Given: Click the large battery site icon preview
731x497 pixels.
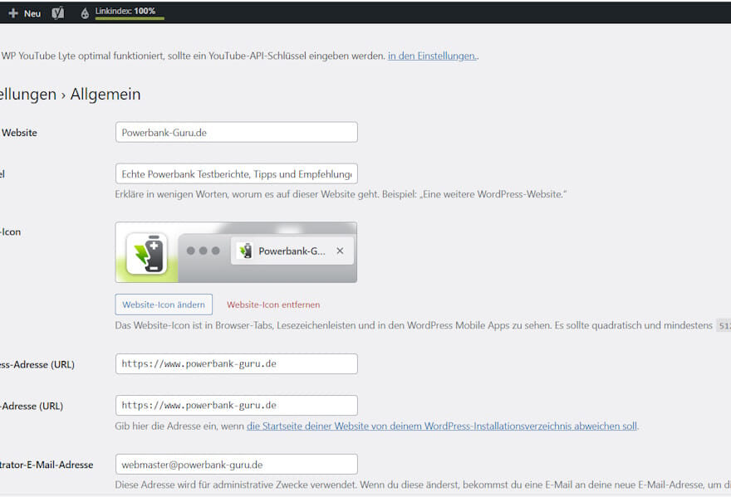Looking at the screenshot, I should [x=147, y=254].
